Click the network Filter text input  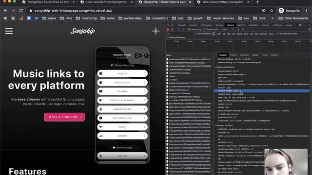[x=179, y=34]
